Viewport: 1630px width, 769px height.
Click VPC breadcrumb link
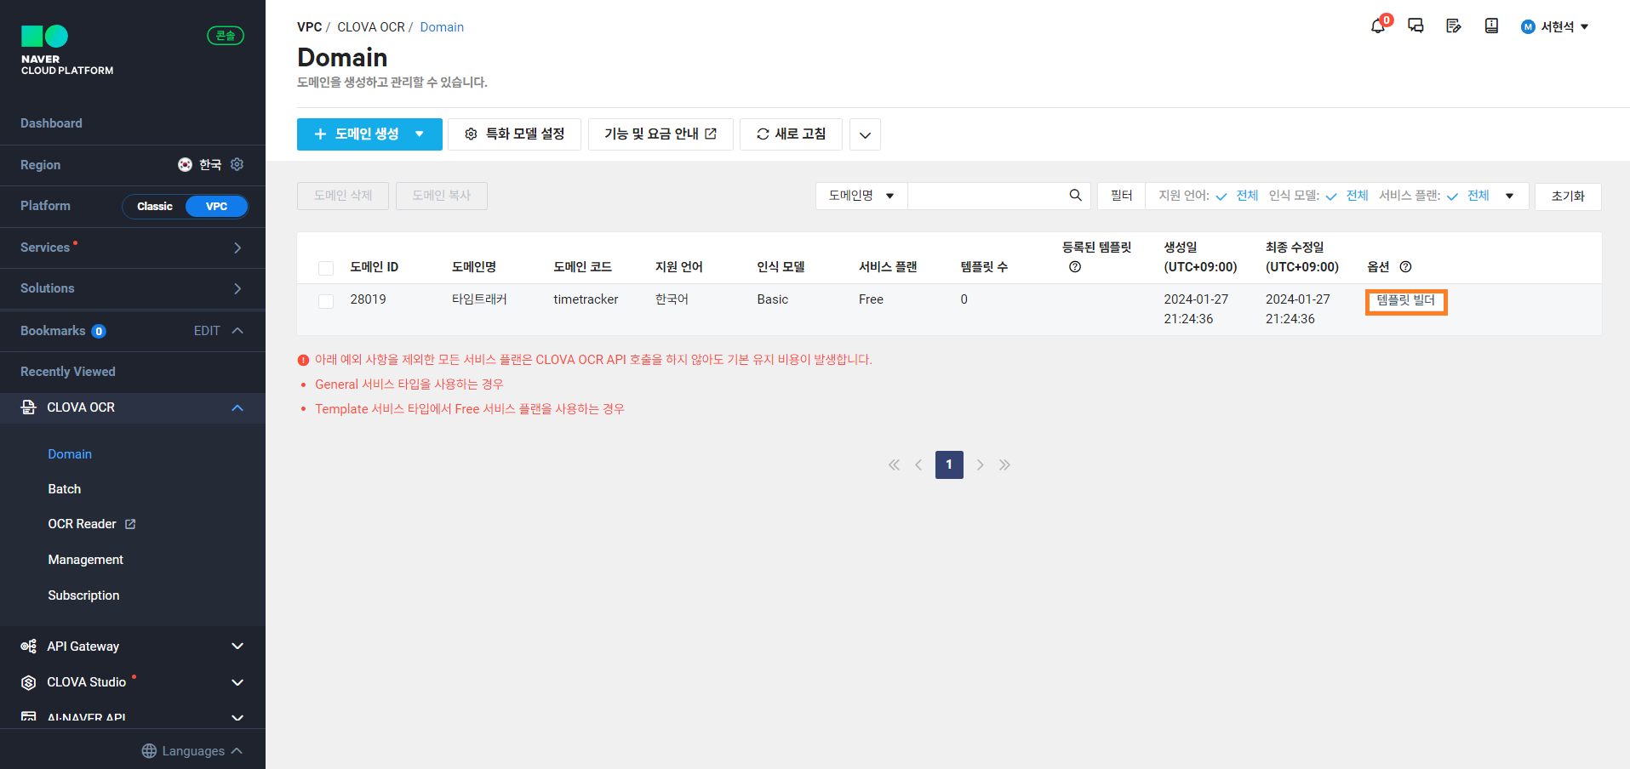click(x=309, y=27)
